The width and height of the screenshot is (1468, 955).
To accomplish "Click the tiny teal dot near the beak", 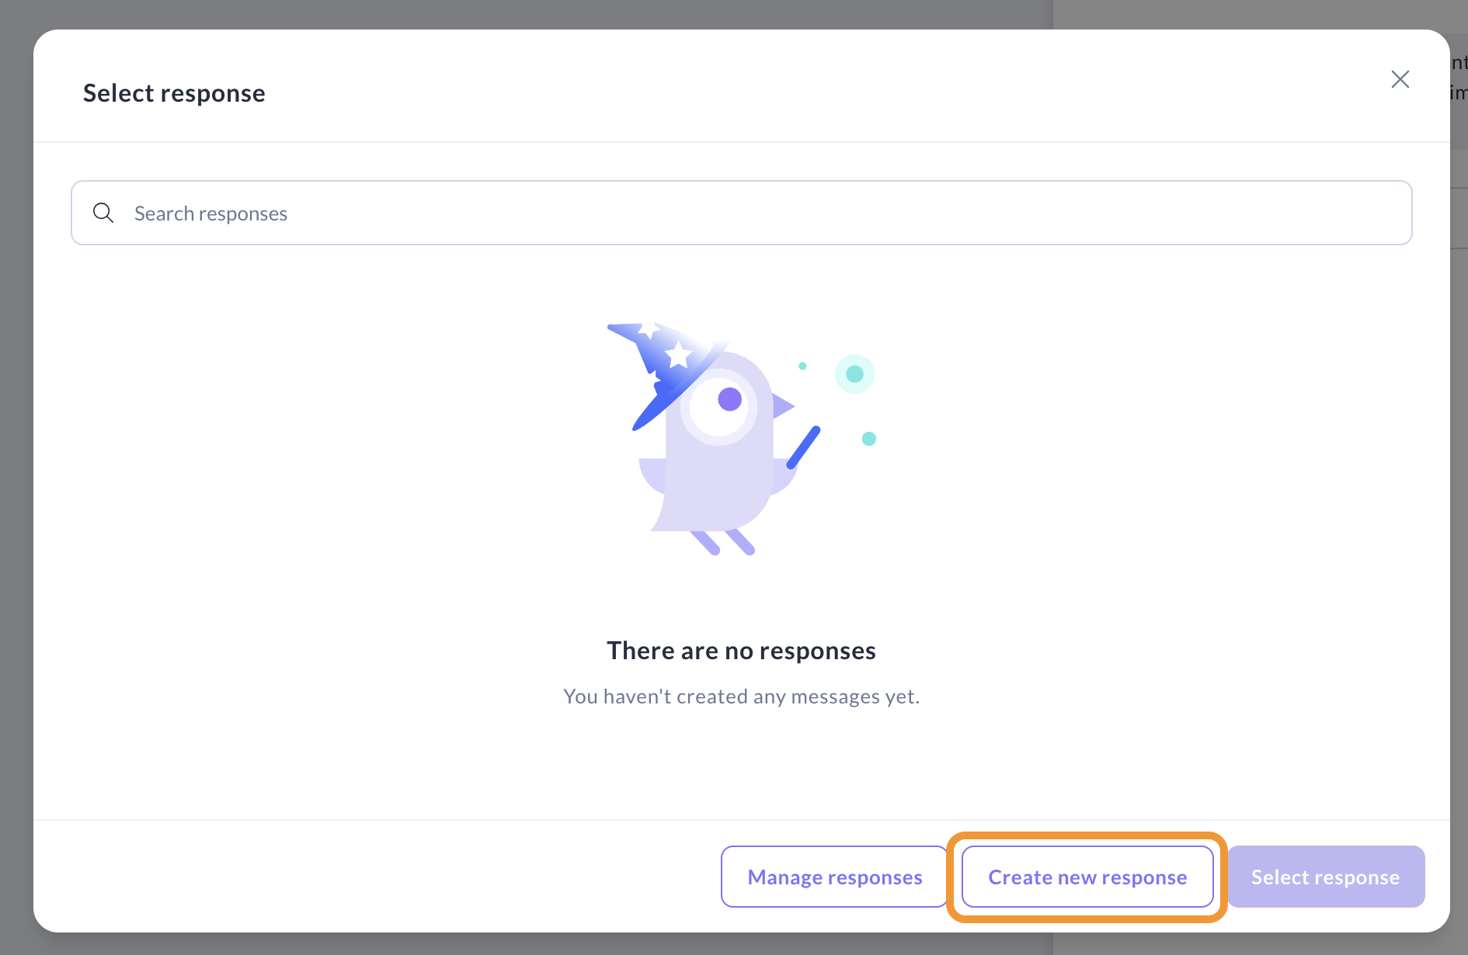I will pos(802,366).
